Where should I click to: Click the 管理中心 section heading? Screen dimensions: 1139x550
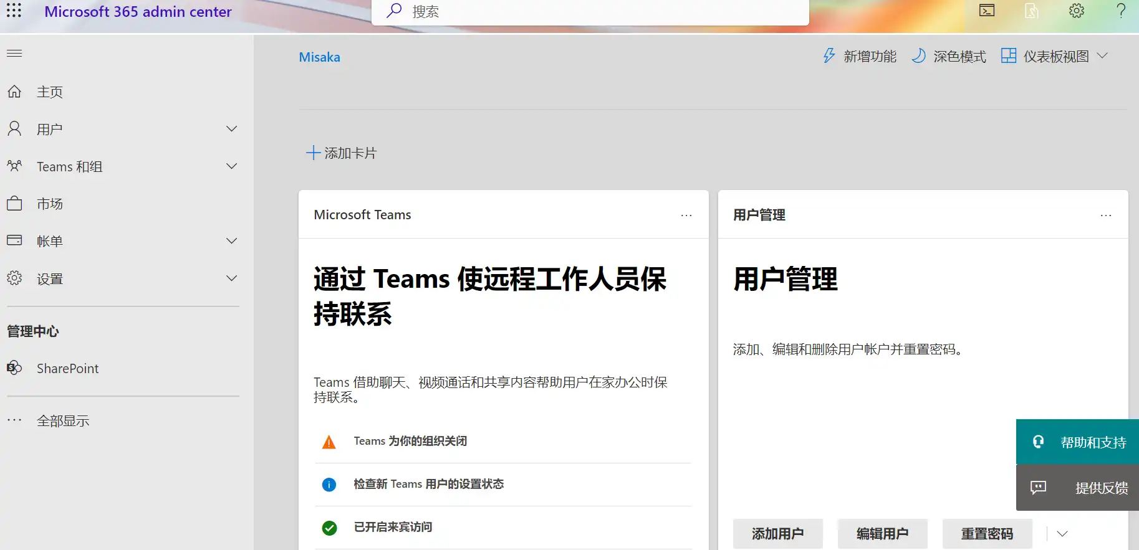coord(33,331)
